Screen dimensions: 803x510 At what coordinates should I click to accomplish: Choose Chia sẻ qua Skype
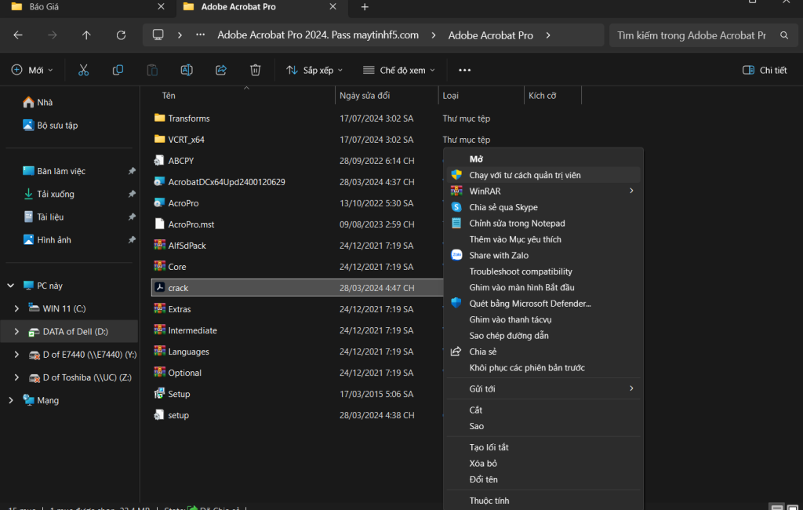tap(543, 207)
